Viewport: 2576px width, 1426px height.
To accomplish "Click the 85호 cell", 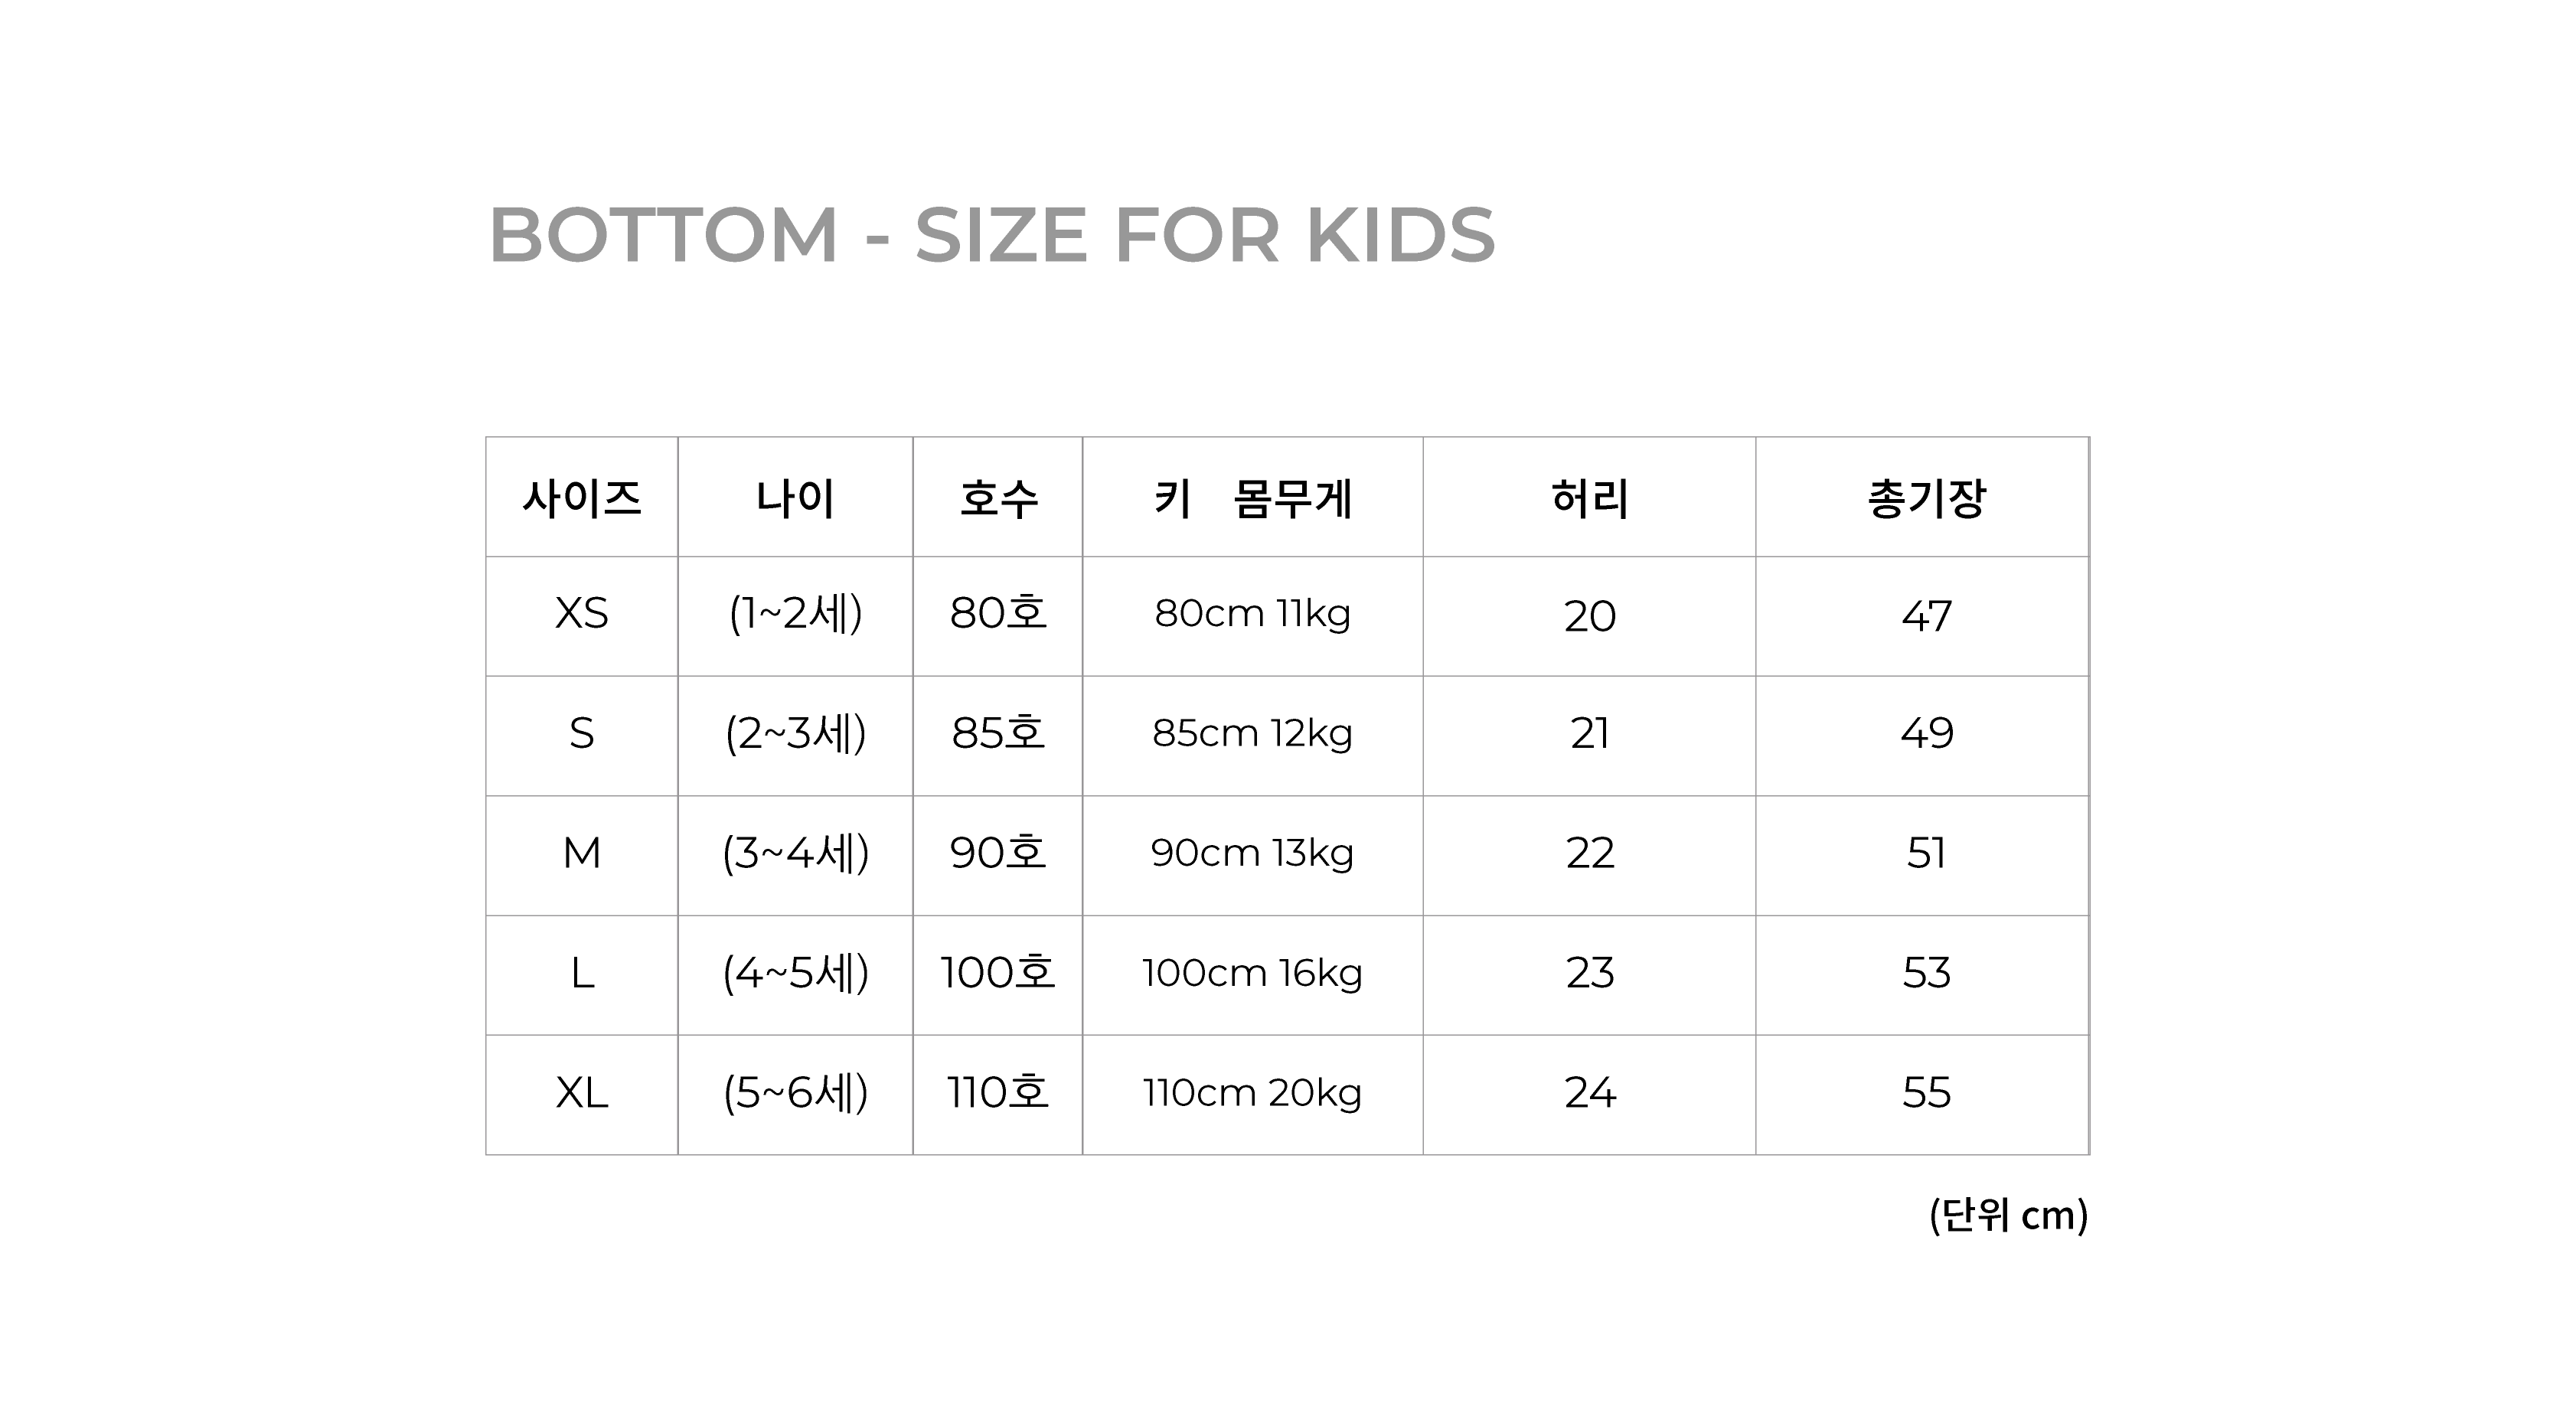I will [x=998, y=734].
